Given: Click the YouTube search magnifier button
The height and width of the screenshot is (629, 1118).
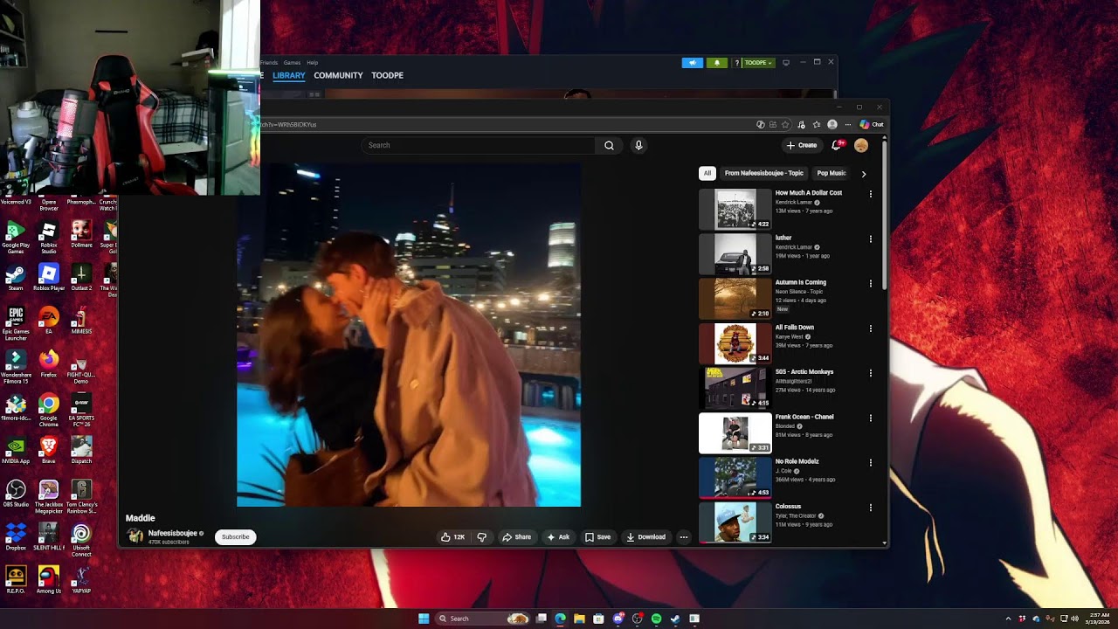Looking at the screenshot, I should coord(609,145).
